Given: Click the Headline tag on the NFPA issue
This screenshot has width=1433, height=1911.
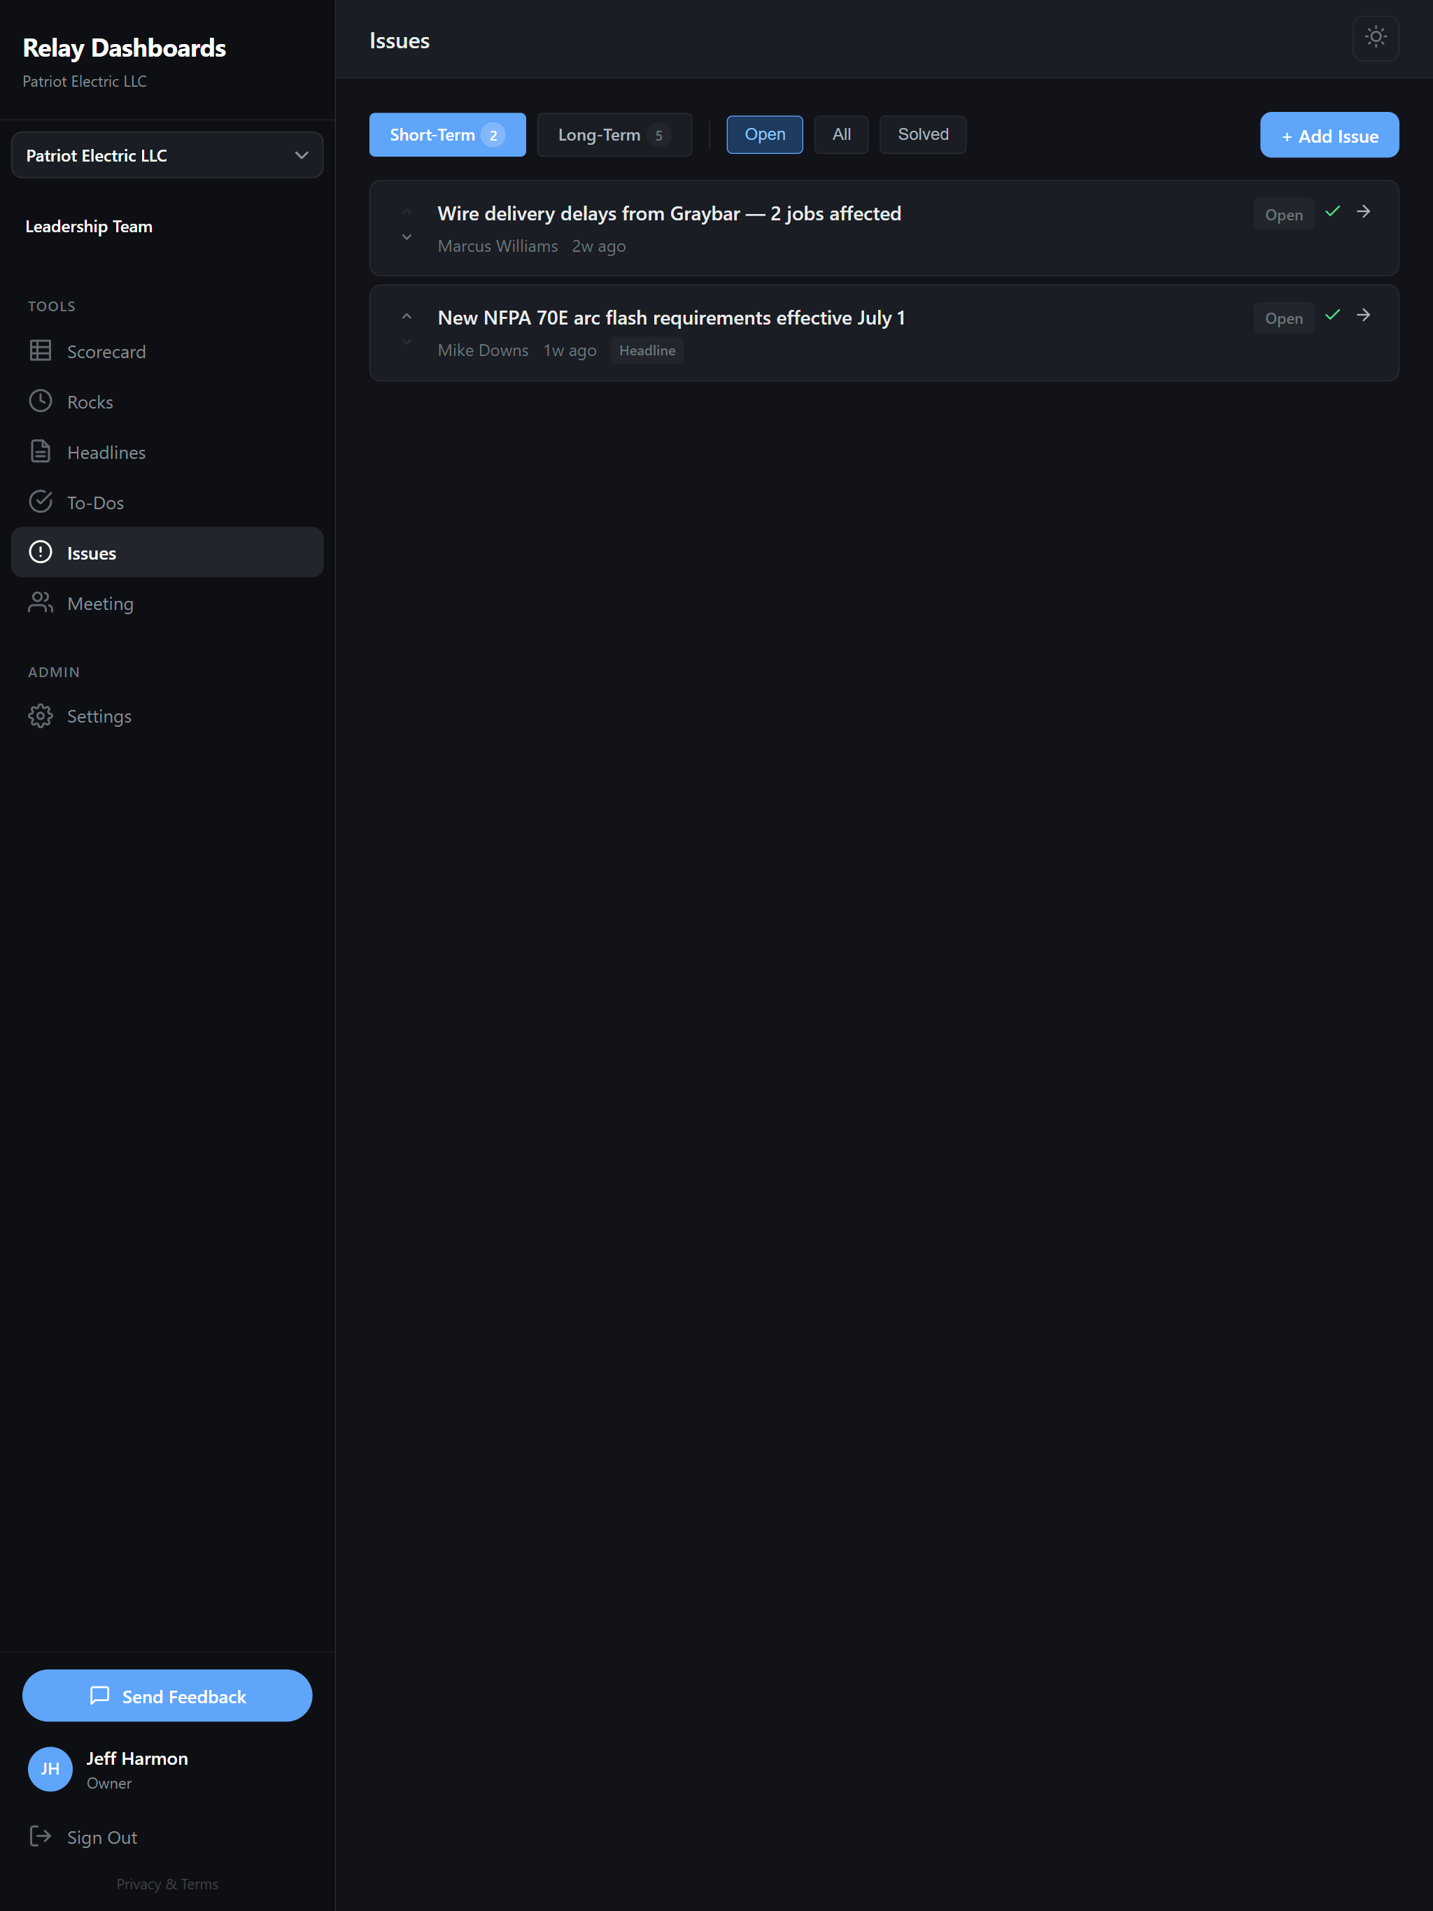Looking at the screenshot, I should pos(647,350).
